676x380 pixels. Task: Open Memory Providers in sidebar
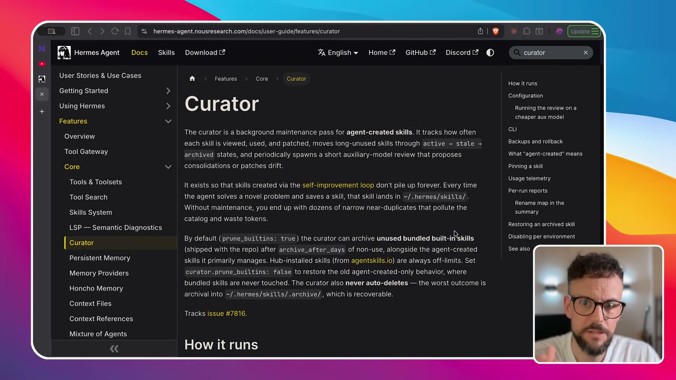pyautogui.click(x=99, y=273)
